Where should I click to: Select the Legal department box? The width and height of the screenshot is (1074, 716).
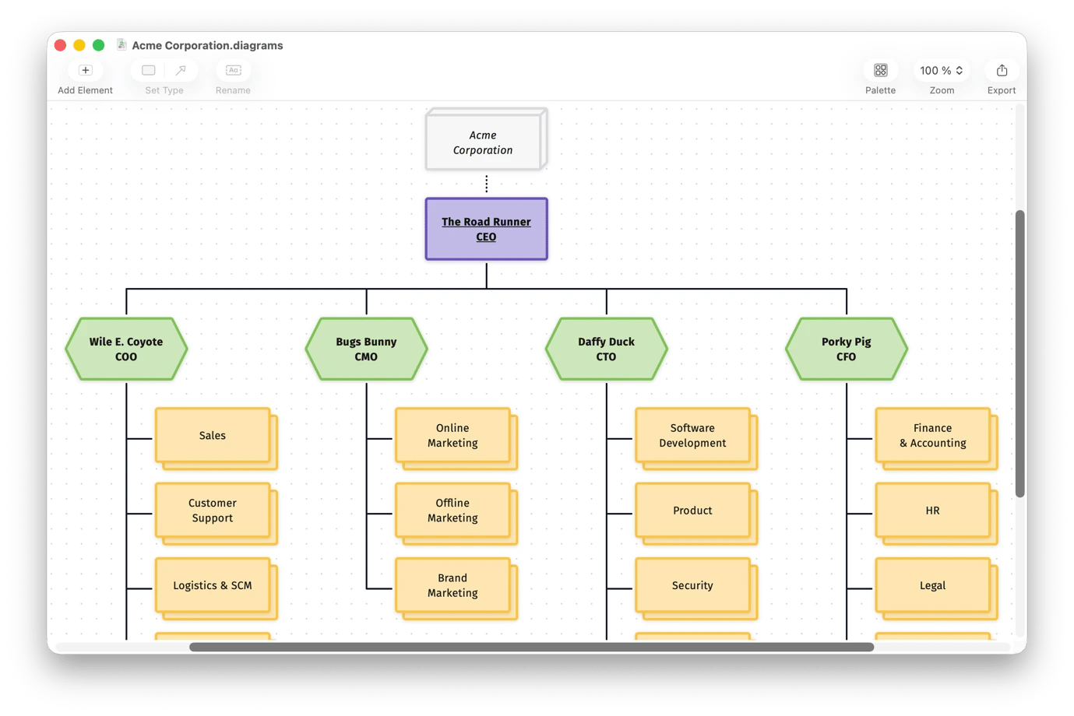click(936, 588)
